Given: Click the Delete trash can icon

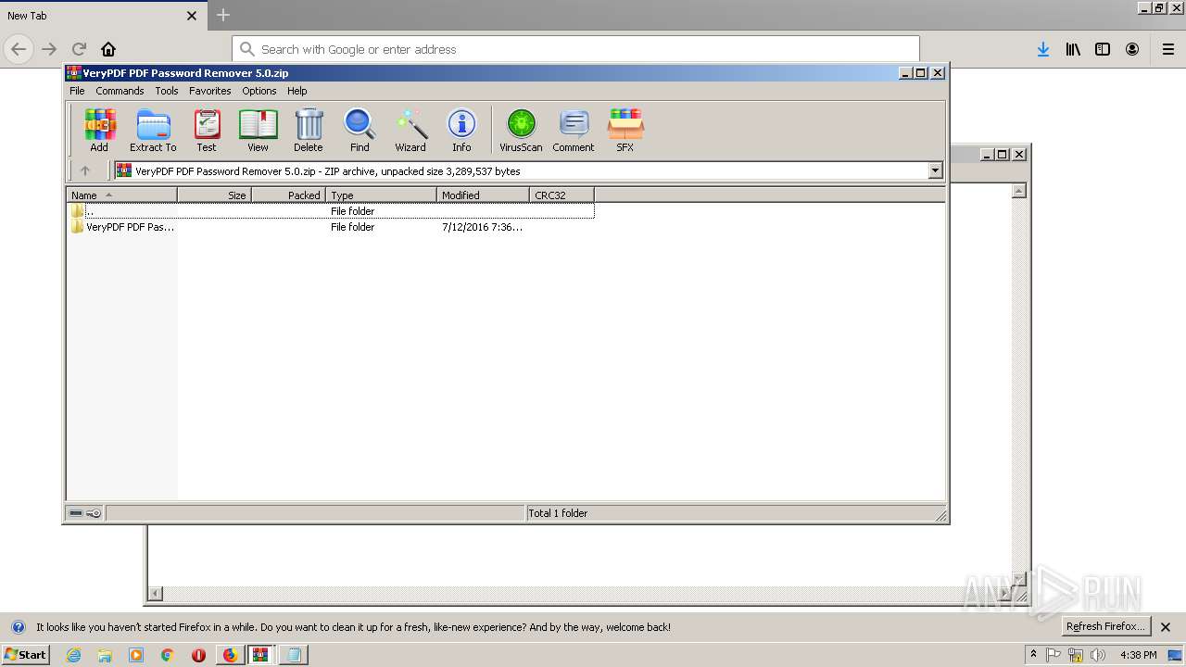Looking at the screenshot, I should pyautogui.click(x=309, y=130).
